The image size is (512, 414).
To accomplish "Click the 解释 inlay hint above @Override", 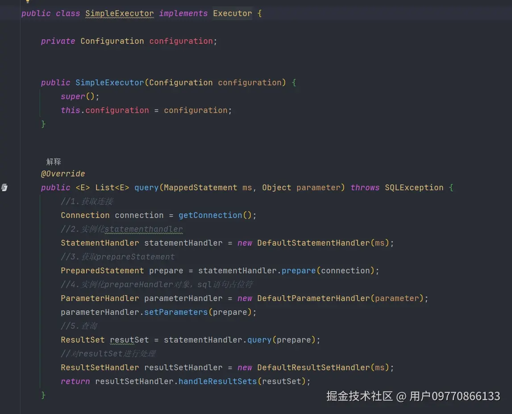I will (x=54, y=162).
